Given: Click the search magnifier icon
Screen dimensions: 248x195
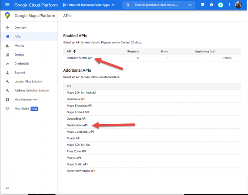Looking at the screenshot, I should coord(128,5).
